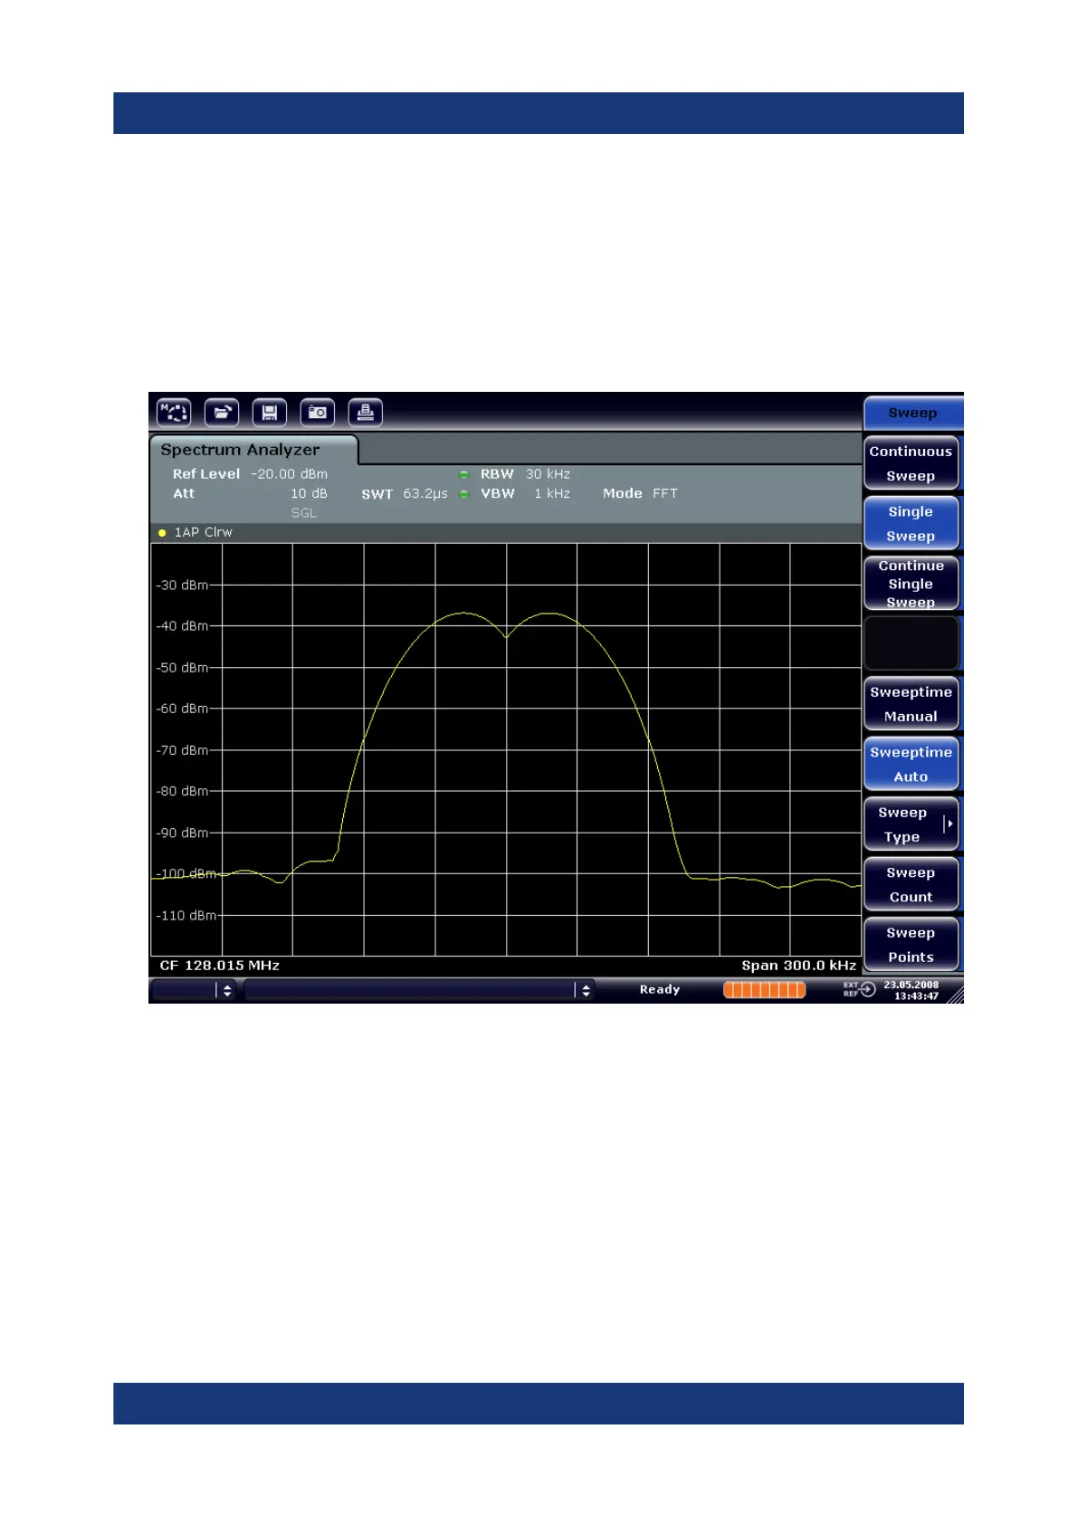1078x1524 pixels.
Task: Switch to Single Sweep mode
Action: (x=911, y=523)
